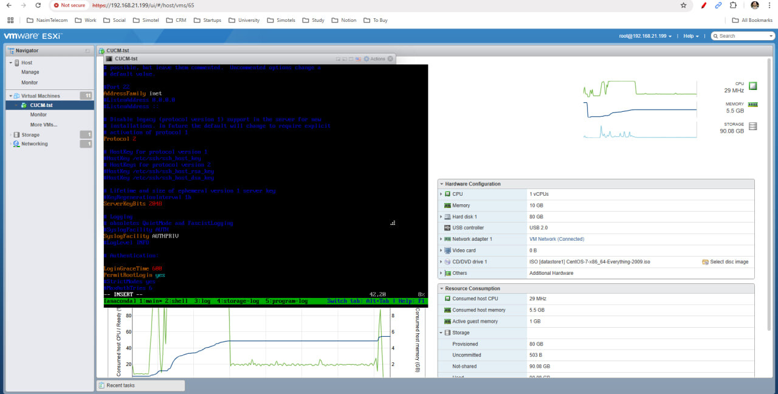The width and height of the screenshot is (778, 394).
Task: Collapse the Hardware Configuration section
Action: pos(441,184)
